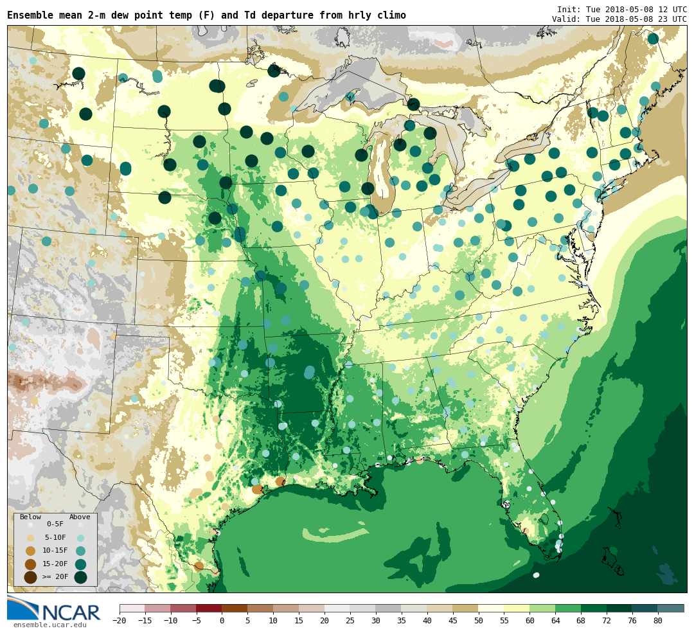Click the '15-20F' legend label
This screenshot has width=694, height=633.
point(55,564)
